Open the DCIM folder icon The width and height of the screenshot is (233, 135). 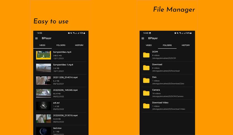(146, 55)
